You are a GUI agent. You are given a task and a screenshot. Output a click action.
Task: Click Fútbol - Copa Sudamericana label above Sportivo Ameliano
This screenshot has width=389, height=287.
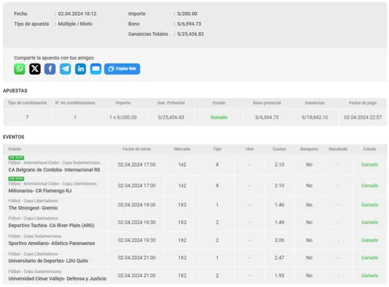point(35,236)
